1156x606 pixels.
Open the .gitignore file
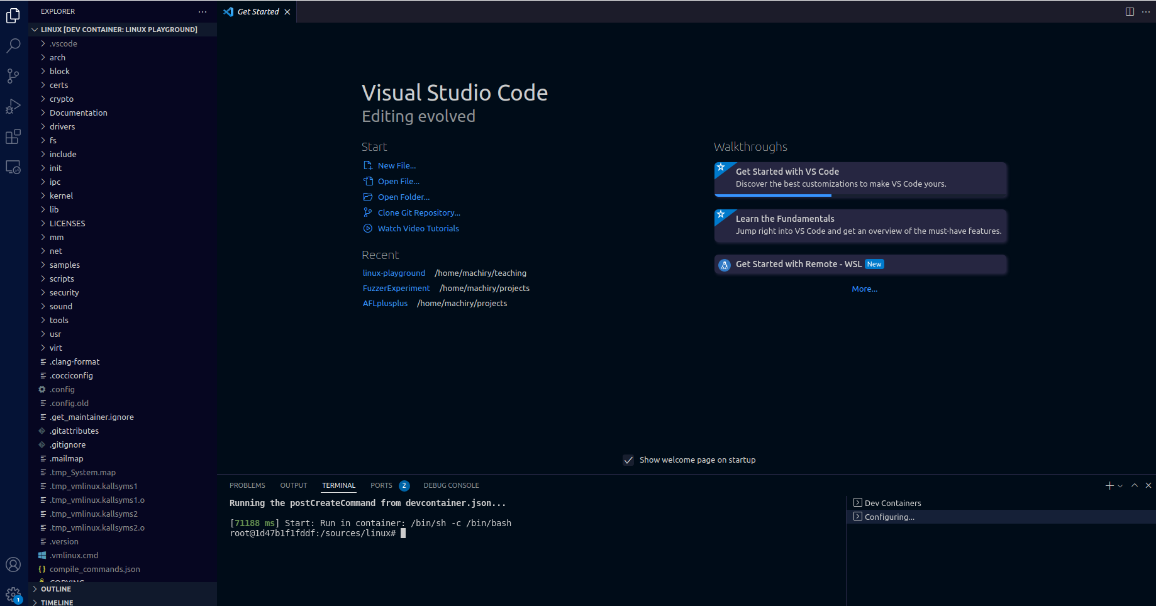[123, 444]
